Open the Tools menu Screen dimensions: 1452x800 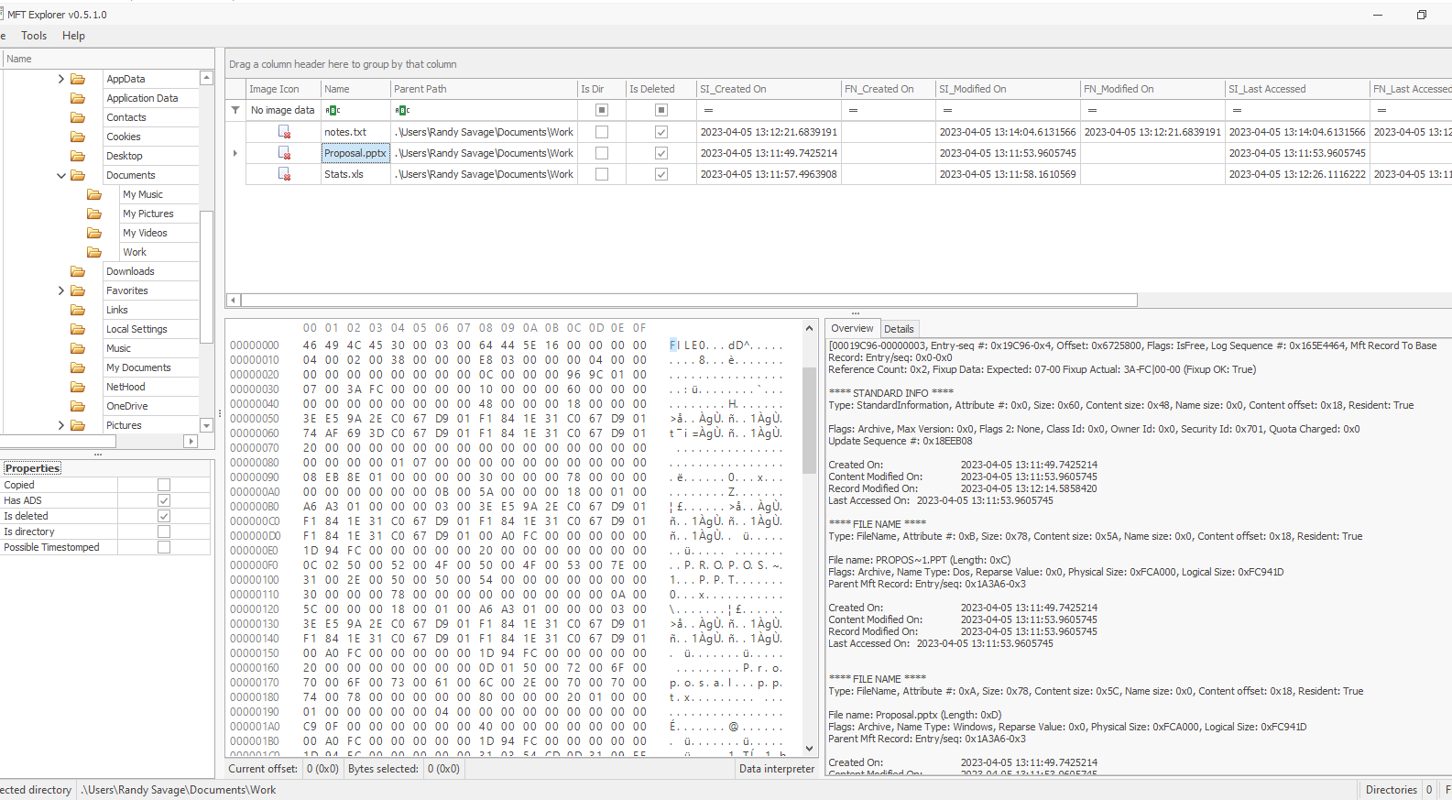click(x=34, y=36)
